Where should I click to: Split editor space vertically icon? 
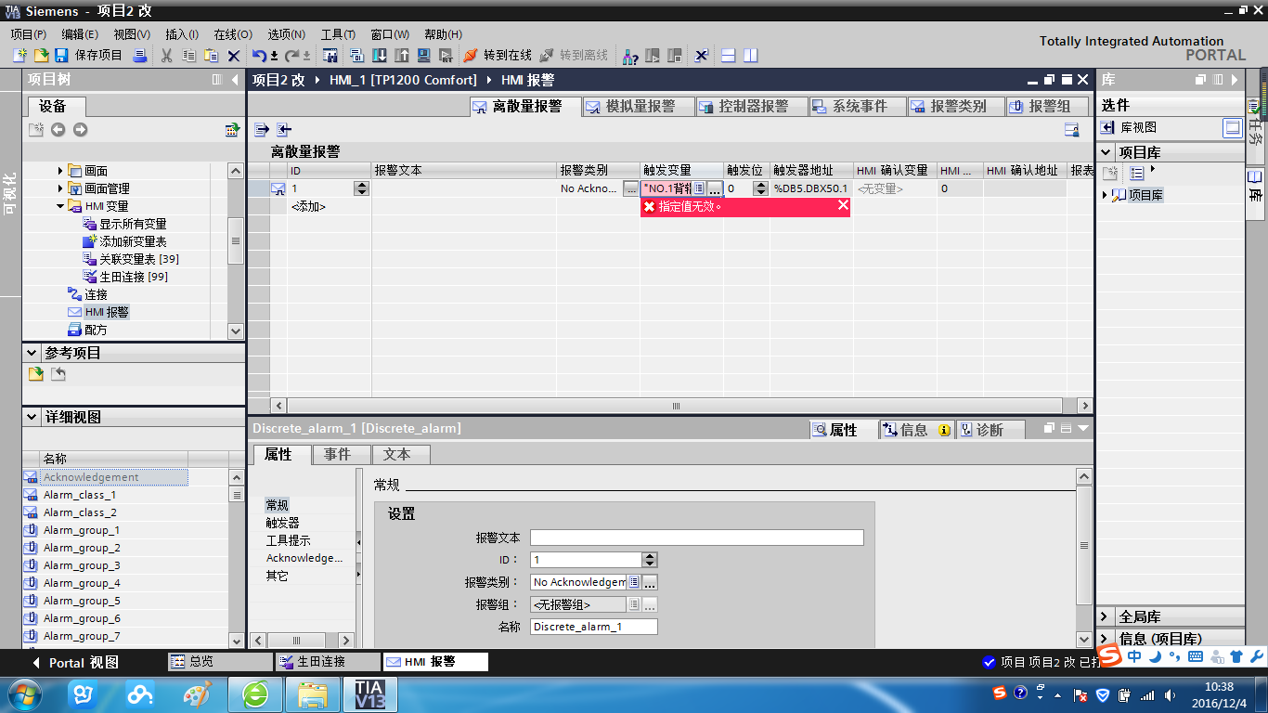tap(751, 56)
